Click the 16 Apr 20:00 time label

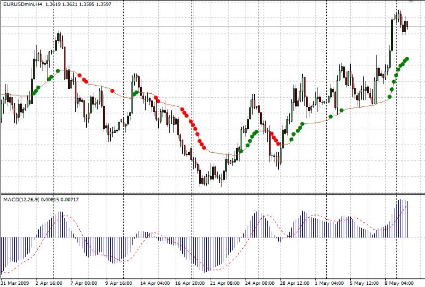point(190,283)
